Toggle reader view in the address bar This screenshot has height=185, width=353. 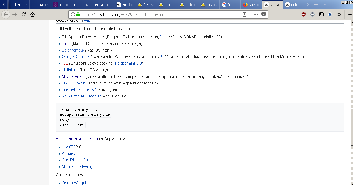point(244,14)
